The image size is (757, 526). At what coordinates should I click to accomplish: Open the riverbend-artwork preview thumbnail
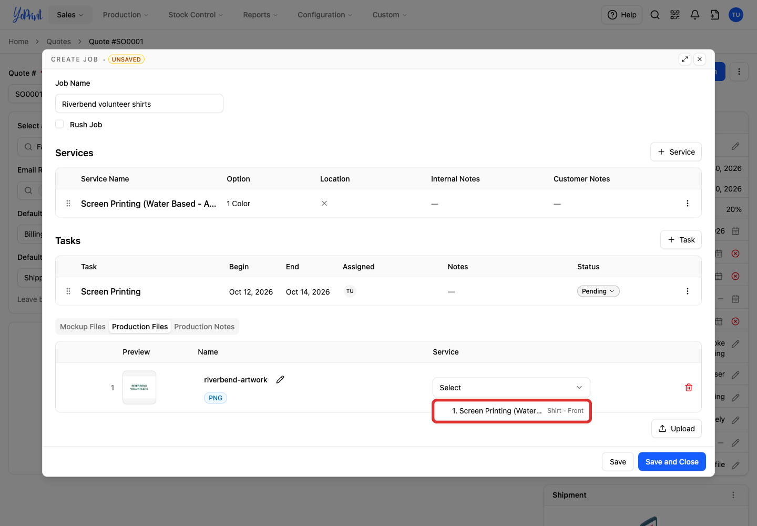click(139, 388)
